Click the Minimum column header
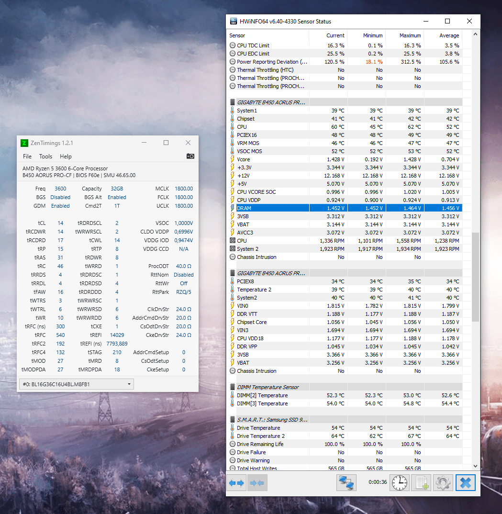Image resolution: width=502 pixels, height=514 pixels. tap(367, 35)
